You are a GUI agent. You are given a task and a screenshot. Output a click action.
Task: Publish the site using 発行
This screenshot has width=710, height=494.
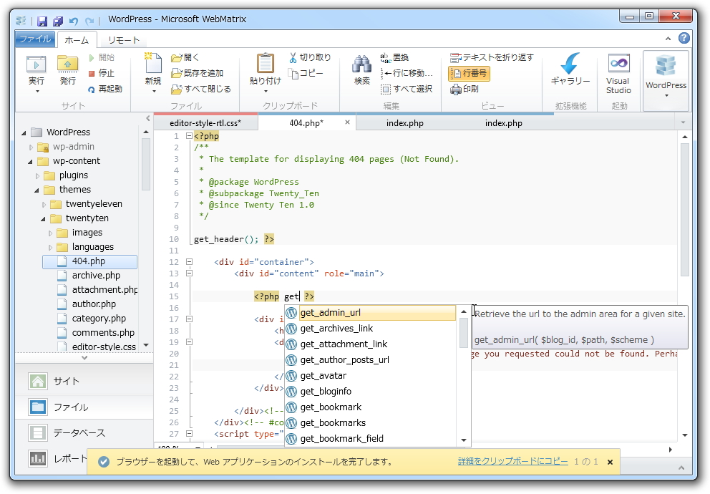click(67, 72)
